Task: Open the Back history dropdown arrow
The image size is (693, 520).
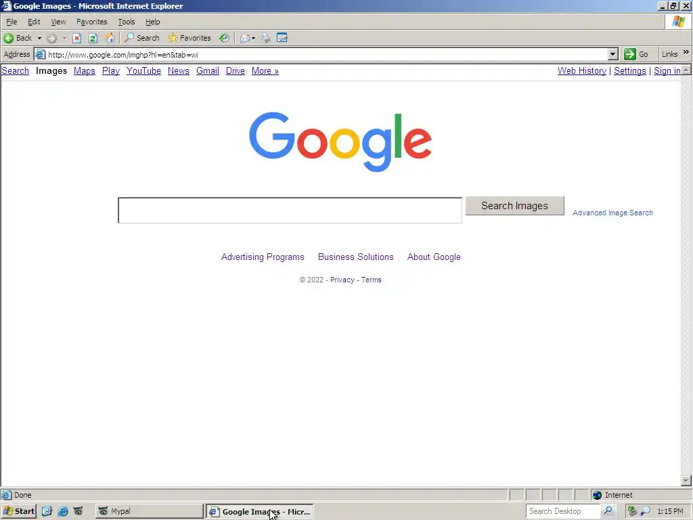Action: 39,38
